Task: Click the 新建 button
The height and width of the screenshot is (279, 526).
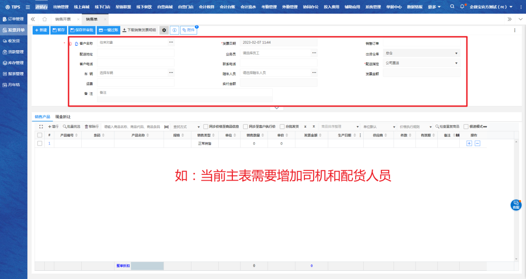Action: 41,30
